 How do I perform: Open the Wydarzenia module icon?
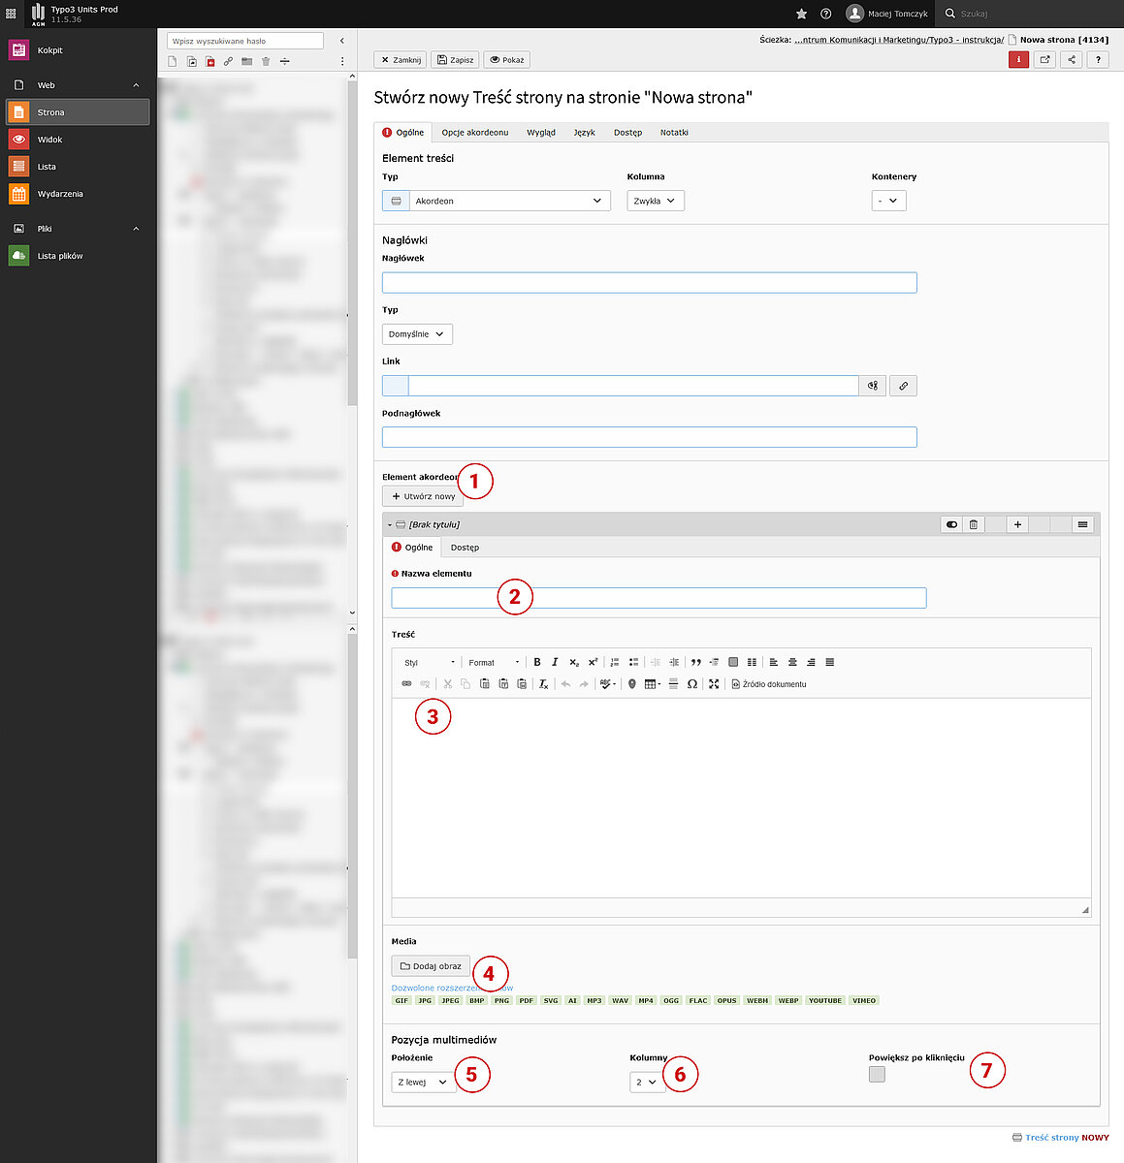click(x=18, y=194)
